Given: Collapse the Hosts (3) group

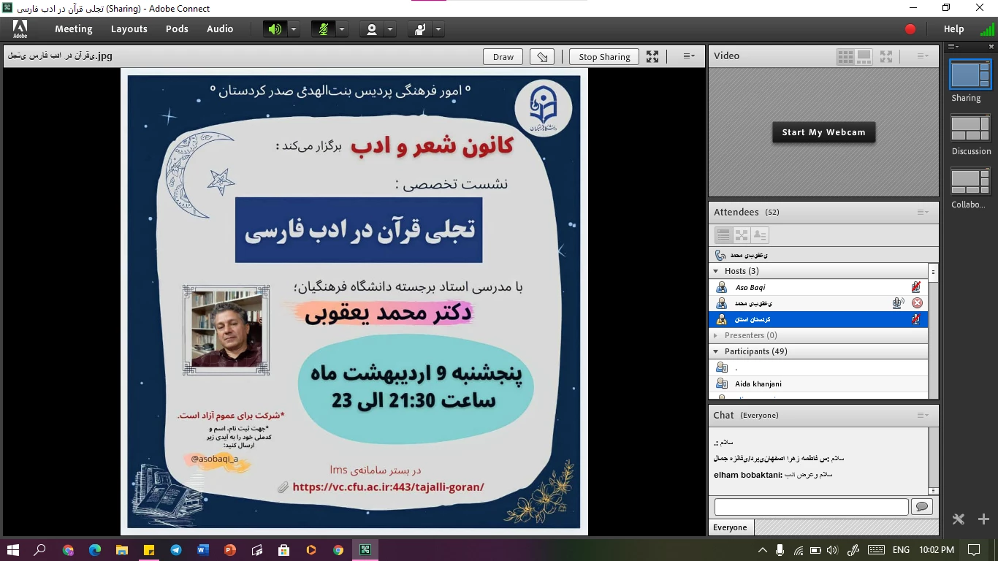Looking at the screenshot, I should tap(716, 272).
